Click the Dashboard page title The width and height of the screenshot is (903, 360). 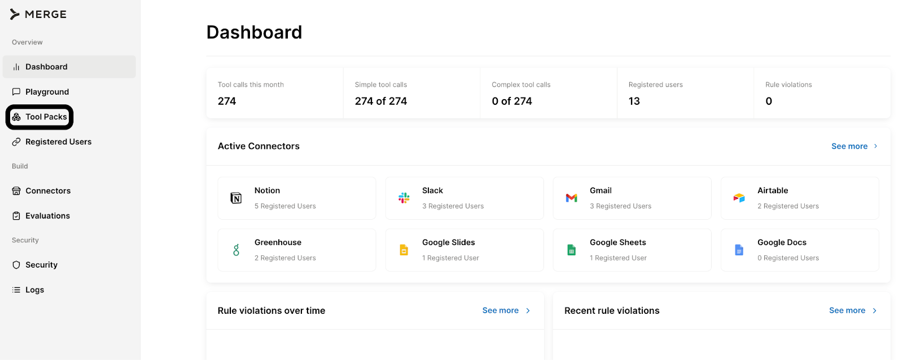point(254,32)
